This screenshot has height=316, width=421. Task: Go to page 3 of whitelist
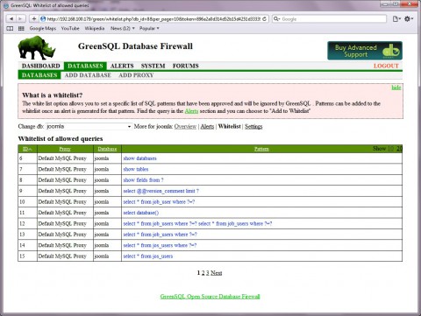[208, 273]
